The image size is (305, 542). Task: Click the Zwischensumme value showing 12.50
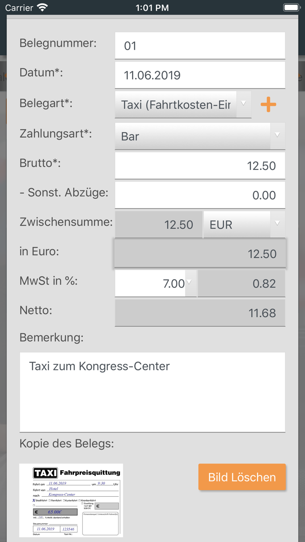pos(158,224)
